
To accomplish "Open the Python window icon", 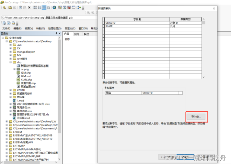I will click(x=74, y=7).
